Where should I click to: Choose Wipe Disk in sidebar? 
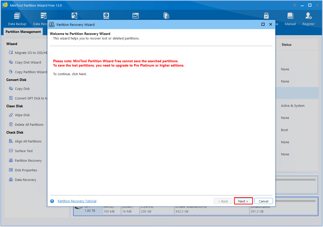(x=19, y=115)
